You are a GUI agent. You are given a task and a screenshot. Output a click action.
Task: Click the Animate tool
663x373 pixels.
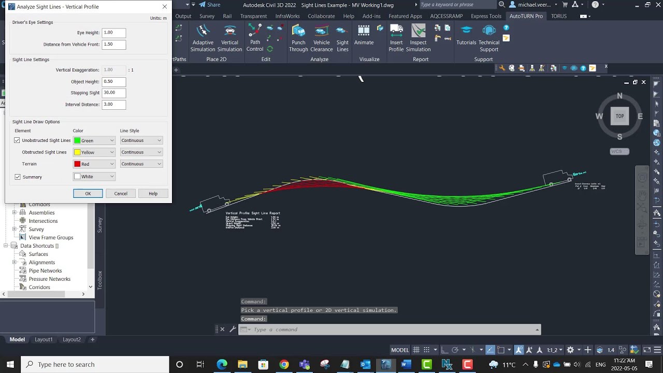(364, 35)
